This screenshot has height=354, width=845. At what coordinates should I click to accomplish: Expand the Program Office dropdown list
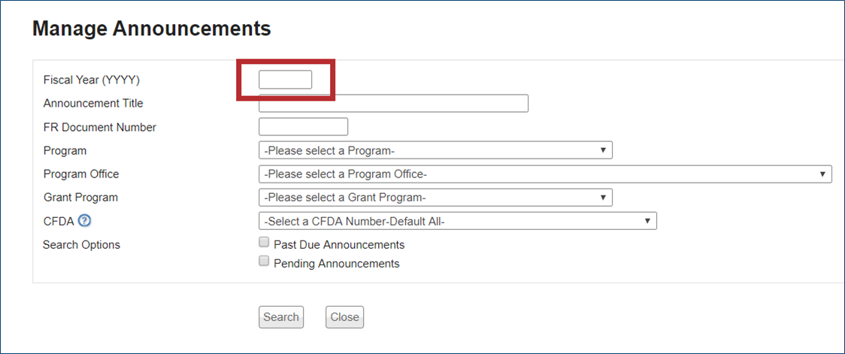pos(544,174)
